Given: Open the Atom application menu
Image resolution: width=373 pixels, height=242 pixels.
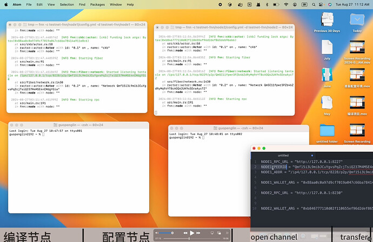Looking at the screenshot, I should click(17, 4).
